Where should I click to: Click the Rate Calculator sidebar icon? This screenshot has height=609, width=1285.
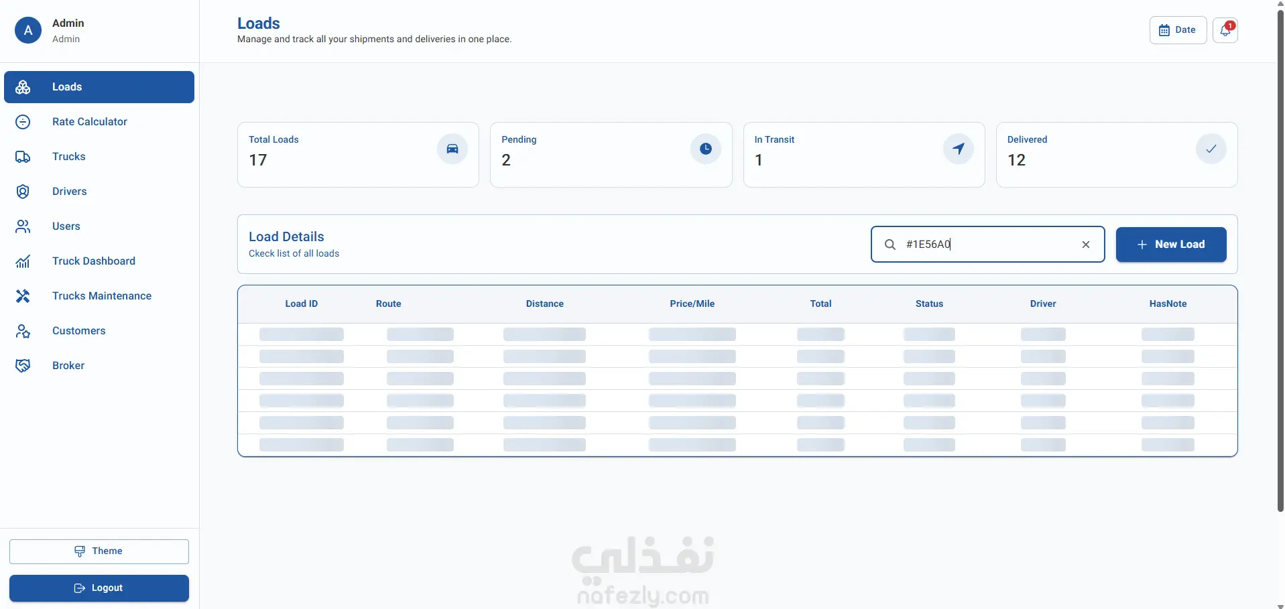click(23, 122)
